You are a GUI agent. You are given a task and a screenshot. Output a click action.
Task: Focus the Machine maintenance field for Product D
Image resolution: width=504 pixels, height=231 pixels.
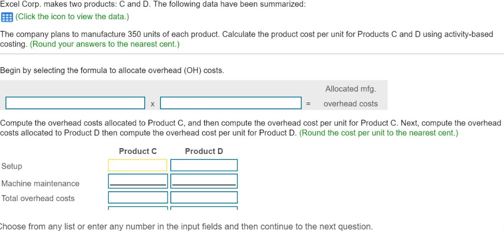pyautogui.click(x=204, y=181)
